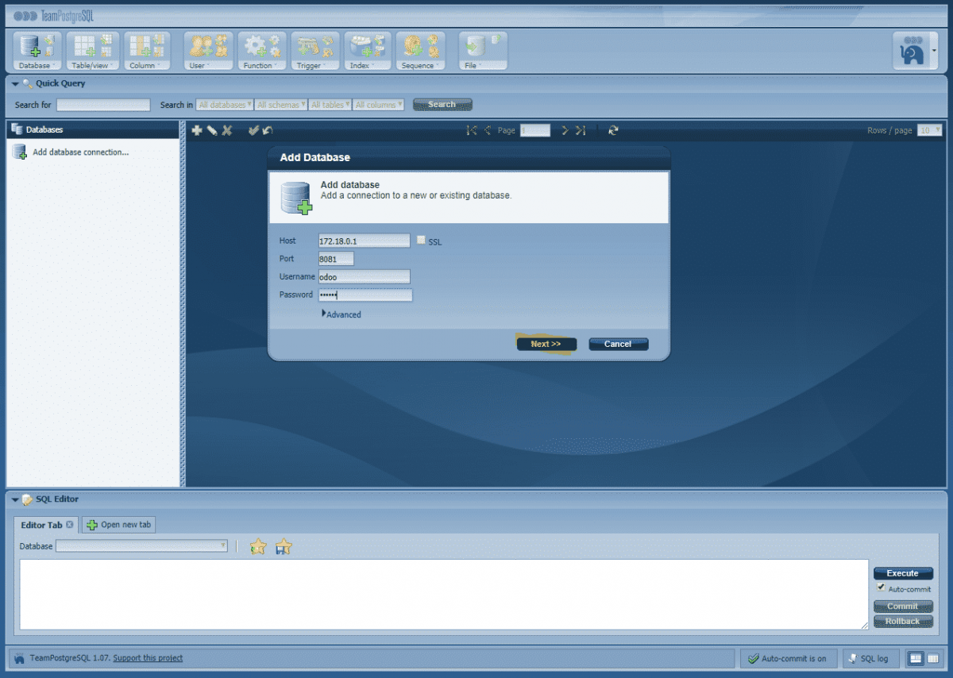Click the Table/view toolbar icon

tap(92, 52)
